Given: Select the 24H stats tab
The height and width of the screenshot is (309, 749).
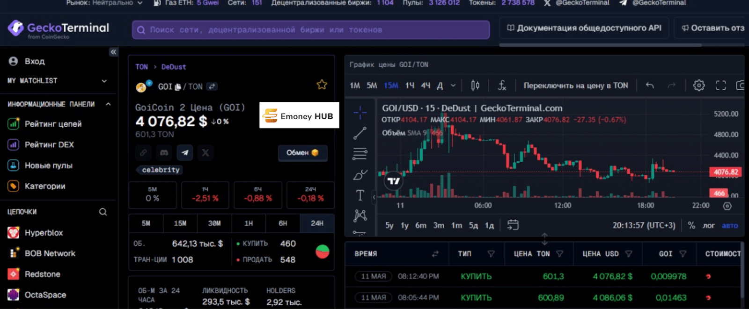Looking at the screenshot, I should [317, 223].
